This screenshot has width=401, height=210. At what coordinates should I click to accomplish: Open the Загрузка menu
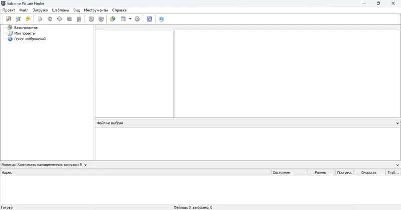[x=40, y=10]
